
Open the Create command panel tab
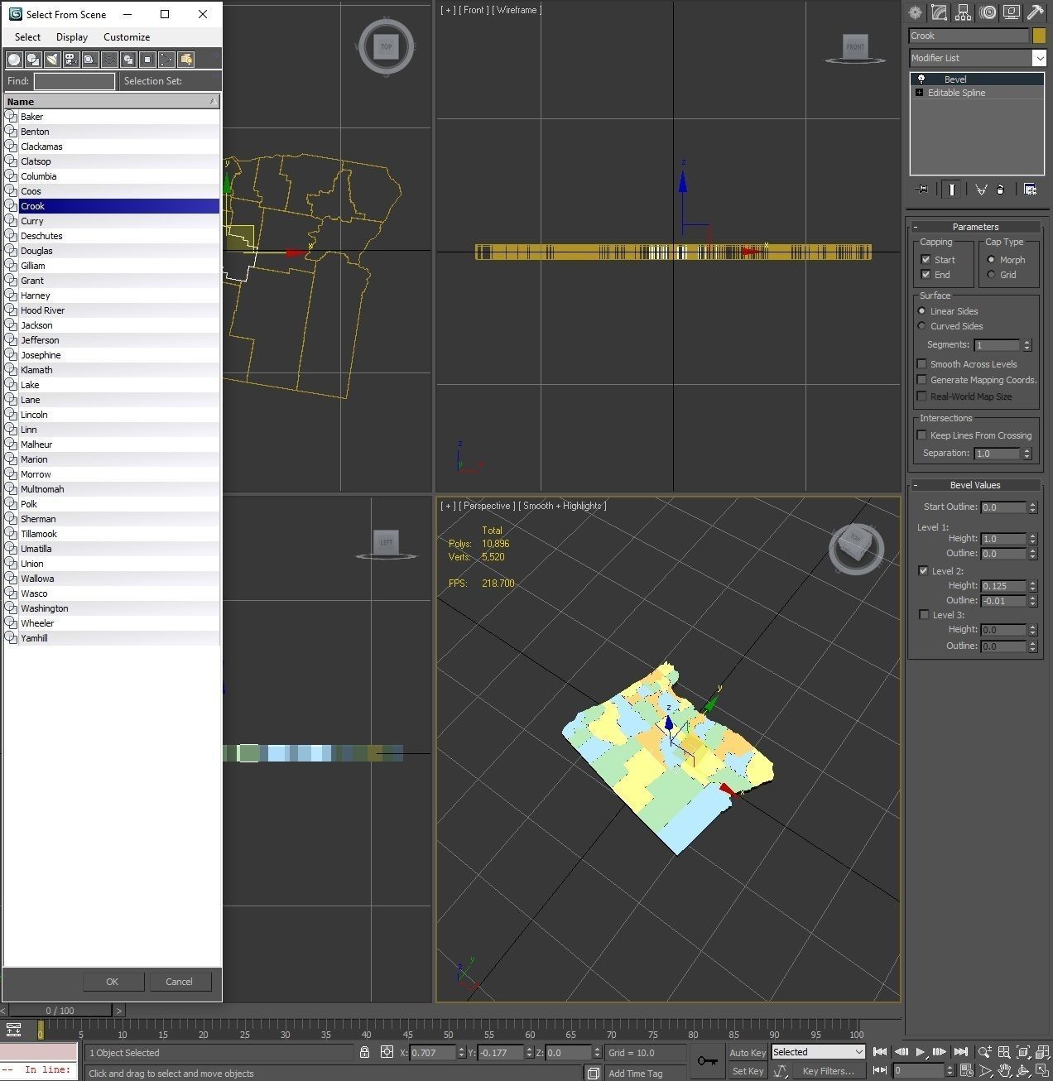tap(915, 12)
